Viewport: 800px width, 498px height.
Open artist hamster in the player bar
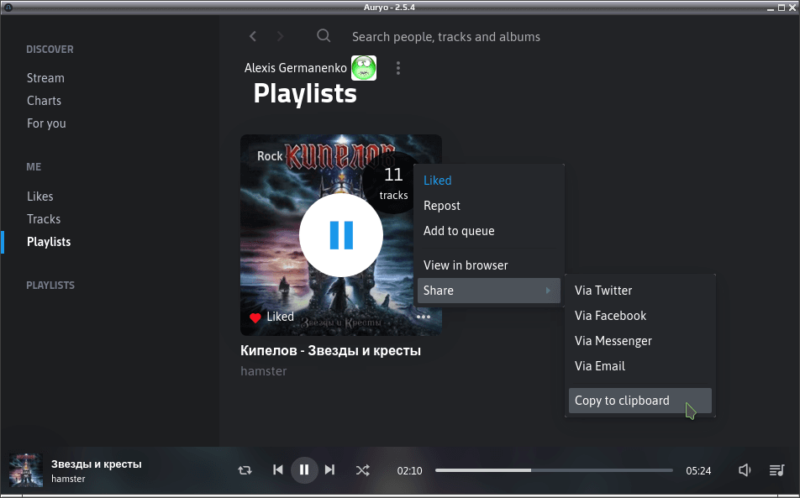[x=68, y=479]
